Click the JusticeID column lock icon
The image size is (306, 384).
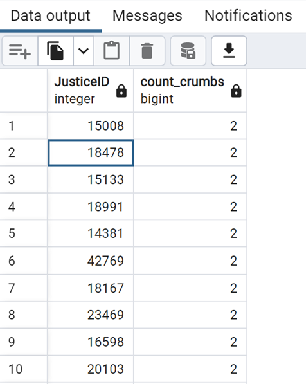click(122, 91)
